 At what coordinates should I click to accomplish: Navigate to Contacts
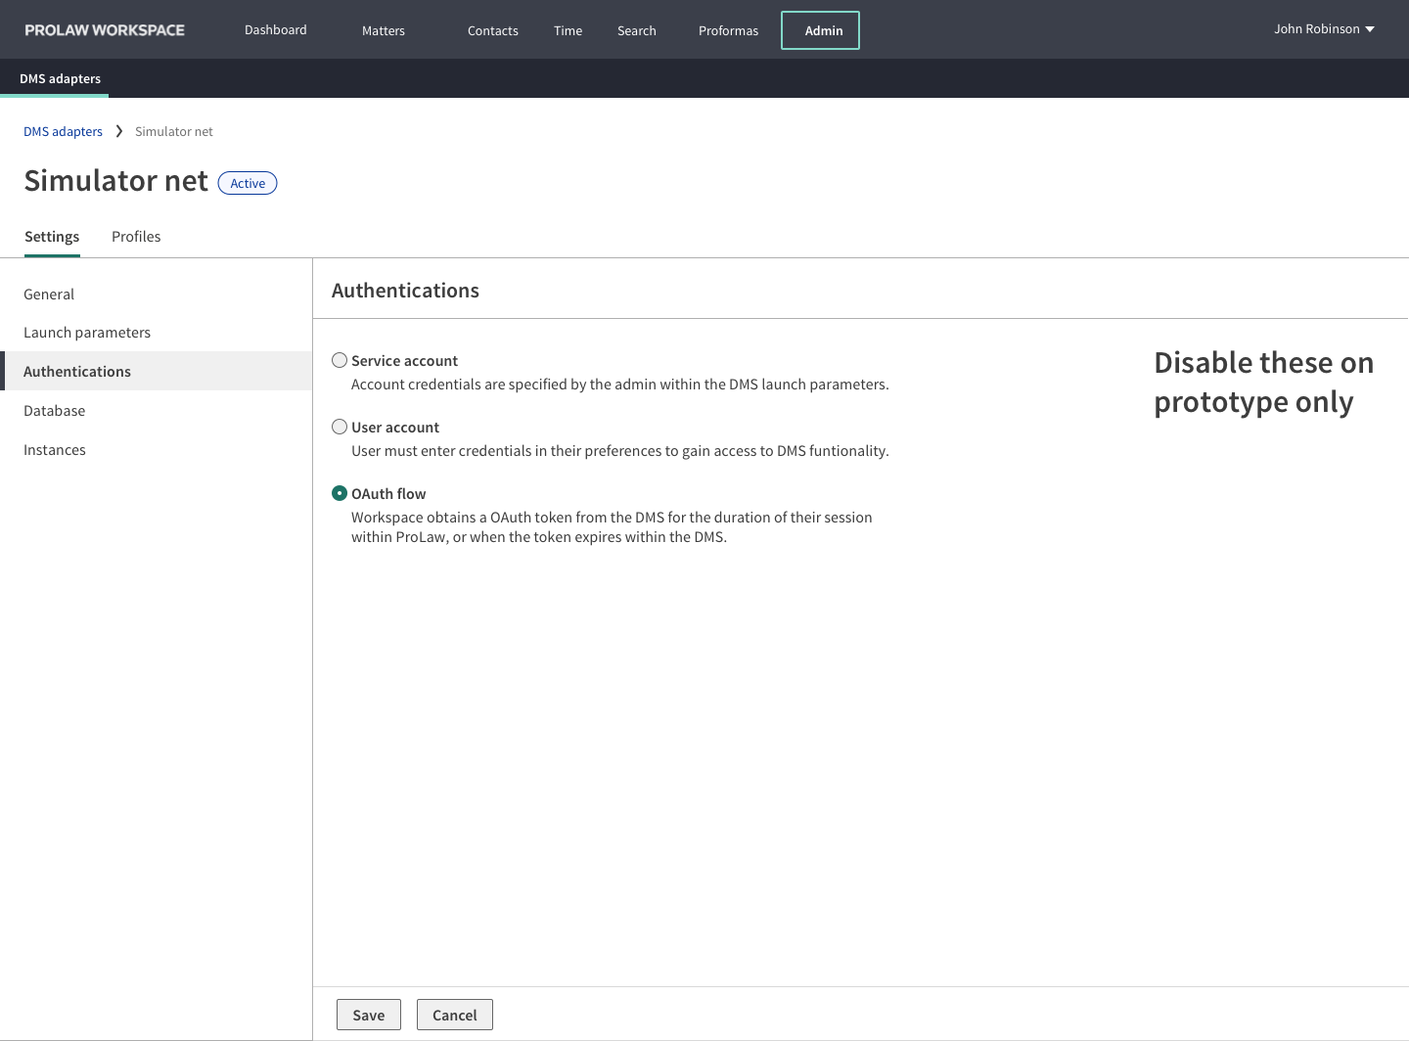492,30
